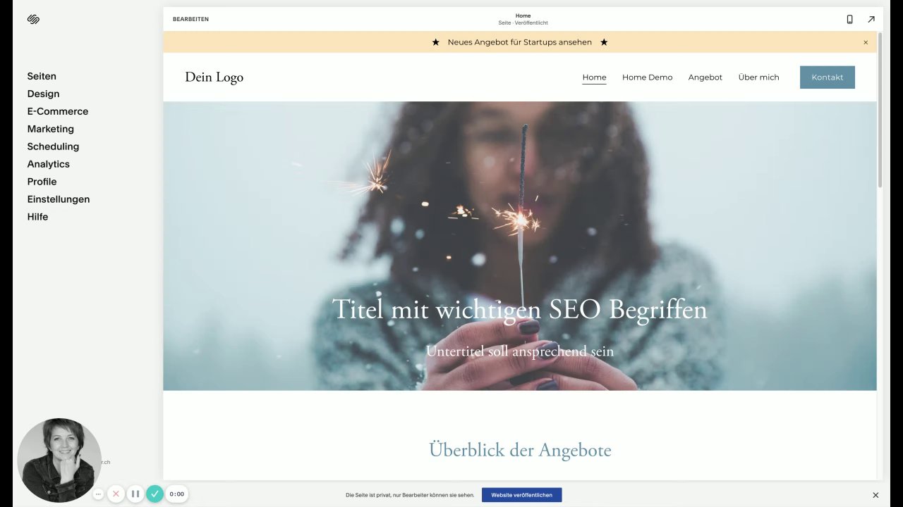Close the private site notice bar

pos(875,495)
